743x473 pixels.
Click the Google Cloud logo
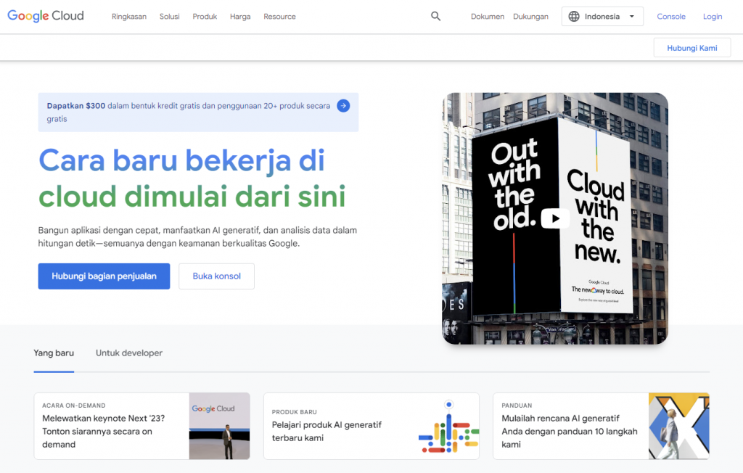pyautogui.click(x=45, y=15)
